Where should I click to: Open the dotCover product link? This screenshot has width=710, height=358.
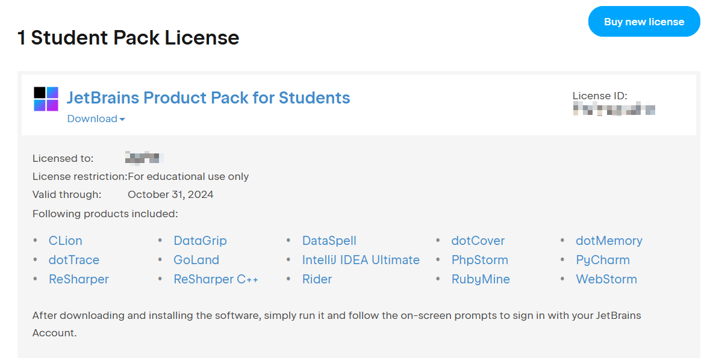coord(478,241)
